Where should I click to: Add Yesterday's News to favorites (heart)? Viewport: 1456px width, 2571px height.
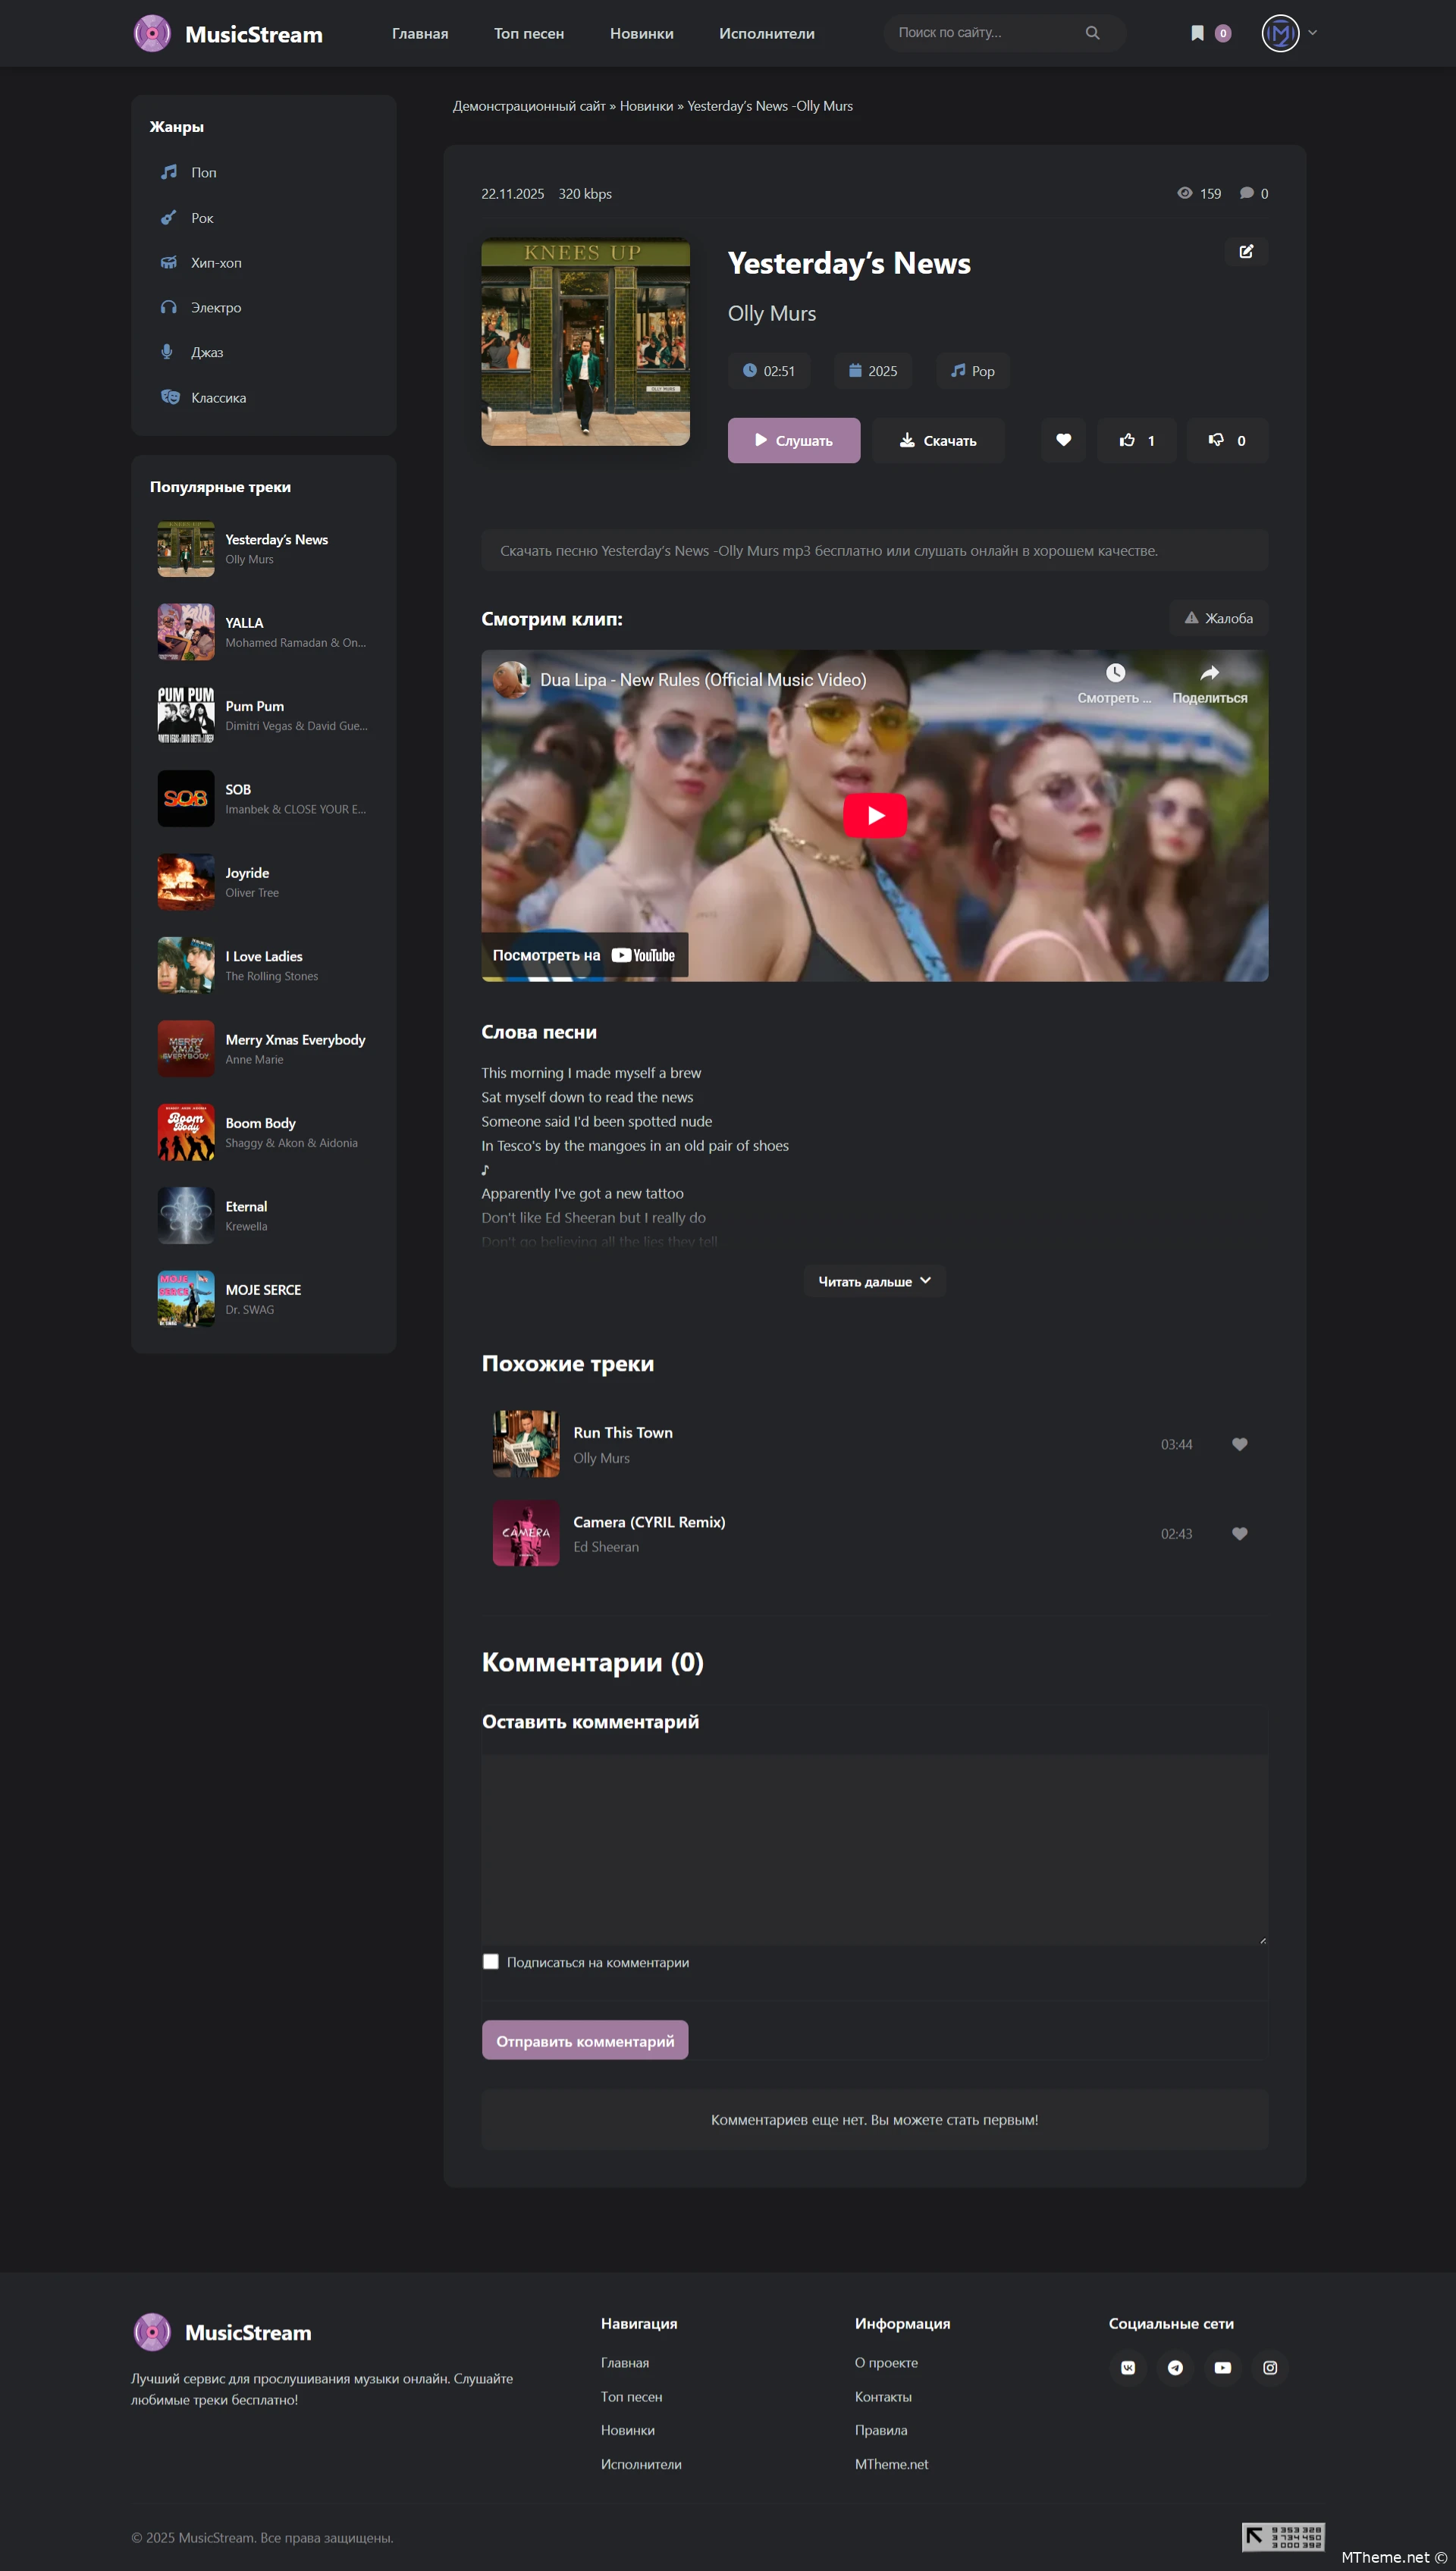[x=1063, y=440]
